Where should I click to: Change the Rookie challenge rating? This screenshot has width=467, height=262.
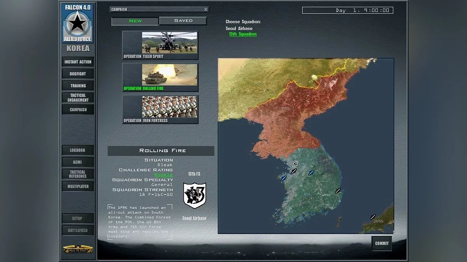(x=163, y=175)
